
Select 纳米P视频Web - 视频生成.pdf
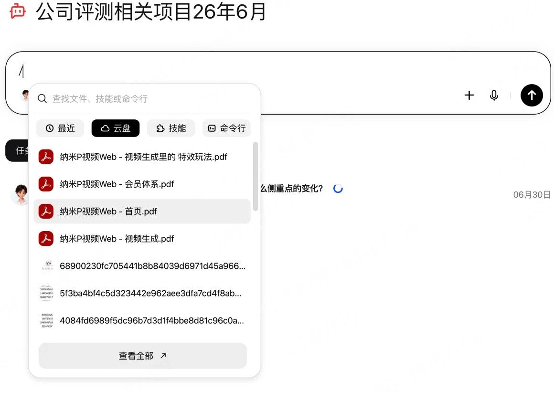click(x=142, y=239)
